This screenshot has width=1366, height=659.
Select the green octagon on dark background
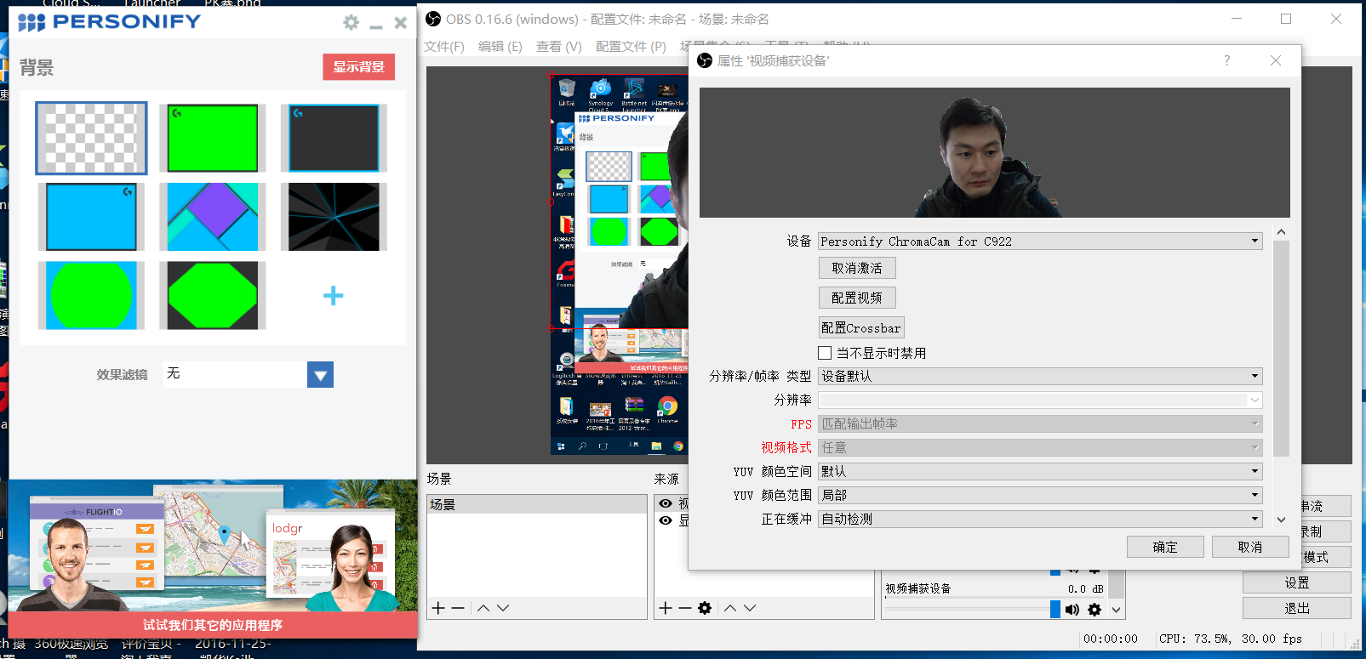(x=213, y=295)
